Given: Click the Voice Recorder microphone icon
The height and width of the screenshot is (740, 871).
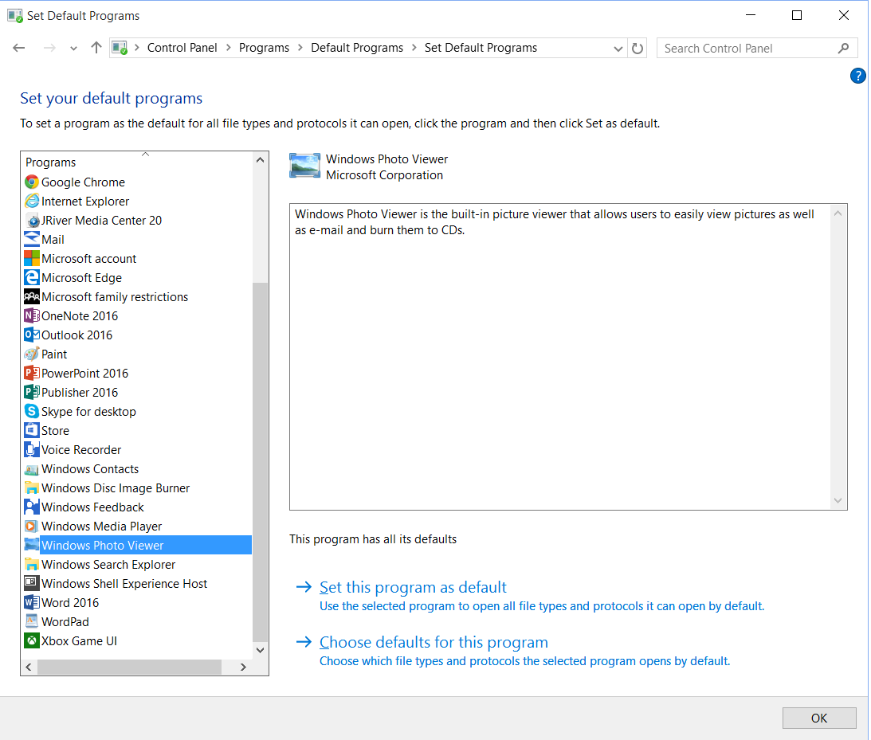Looking at the screenshot, I should pyautogui.click(x=32, y=450).
